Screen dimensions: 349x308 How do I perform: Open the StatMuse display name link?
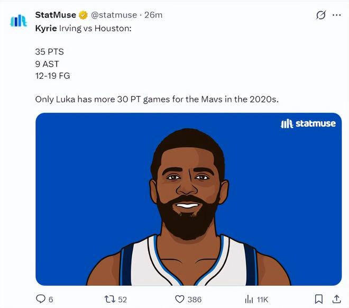pyautogui.click(x=56, y=15)
